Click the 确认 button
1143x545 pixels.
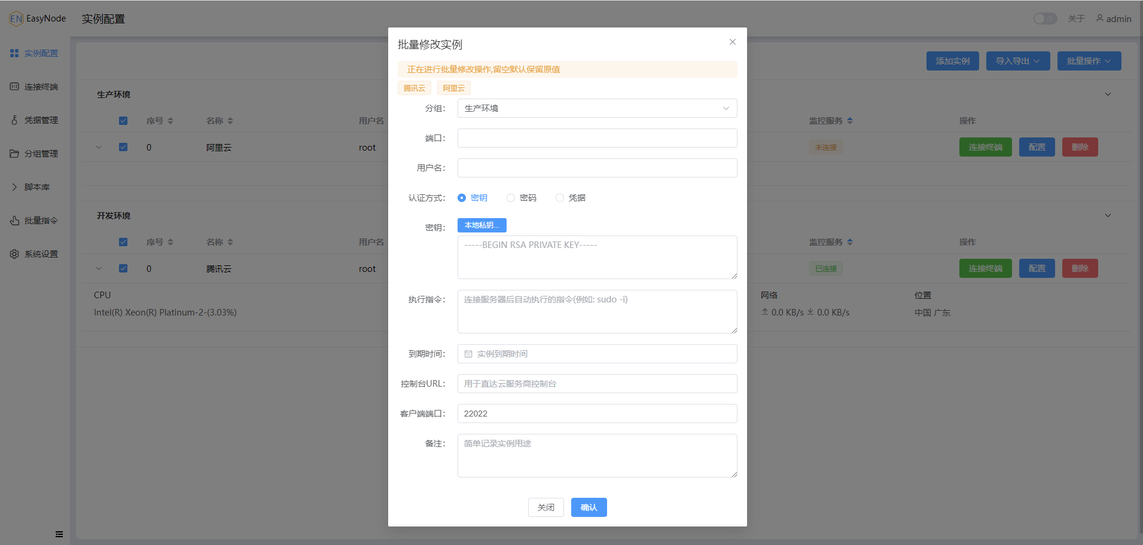tap(589, 507)
